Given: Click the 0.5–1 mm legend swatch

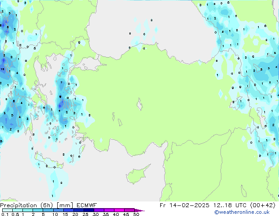Looking at the screenshot, I should [x=18, y=210].
